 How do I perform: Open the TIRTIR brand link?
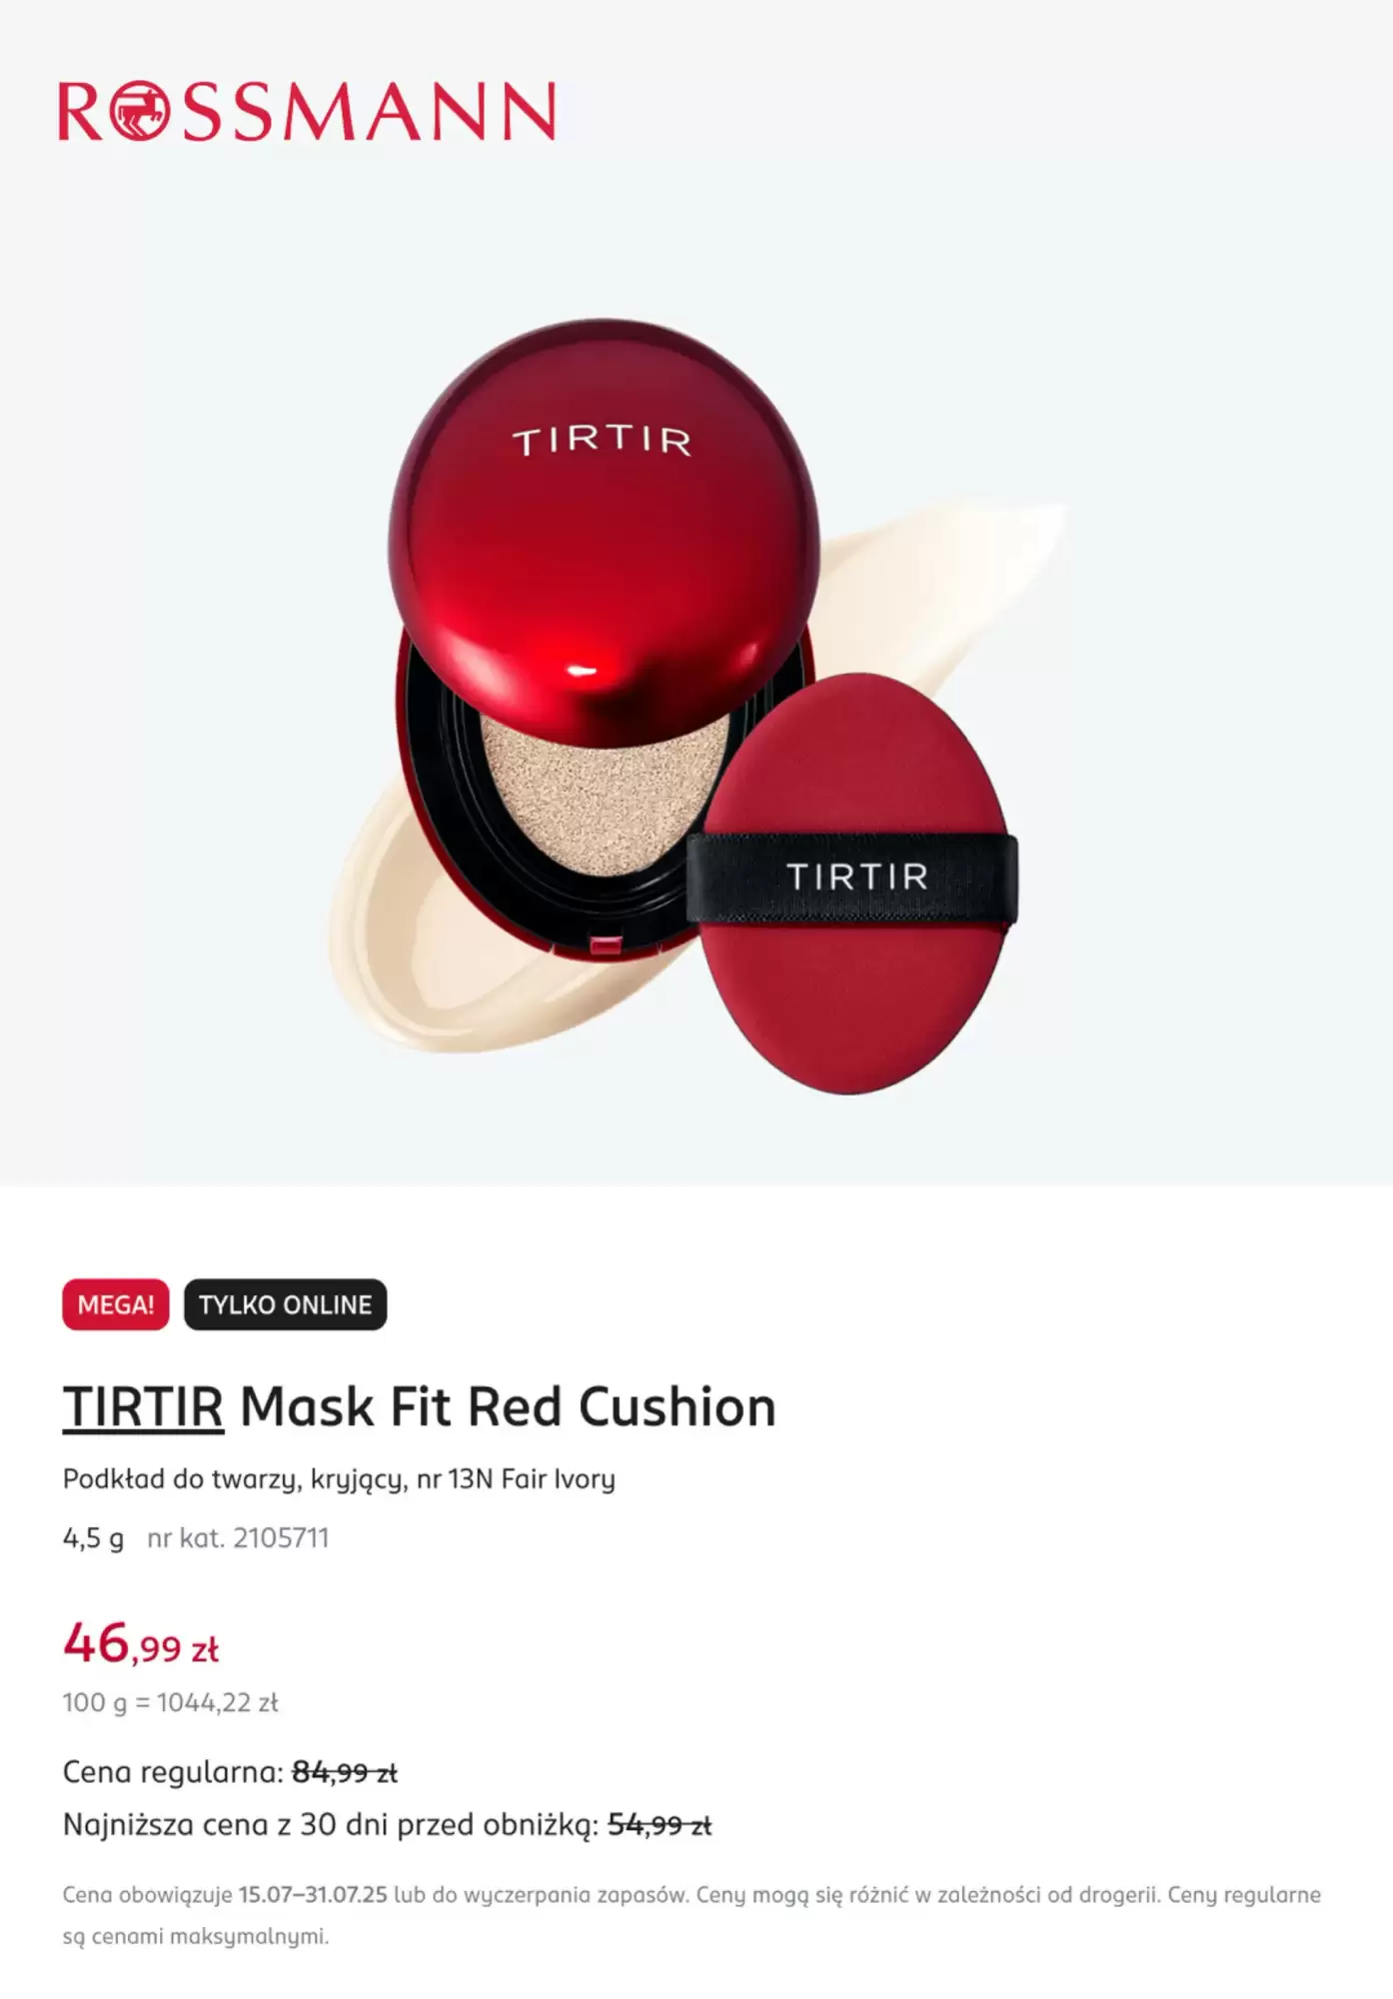[x=143, y=1407]
